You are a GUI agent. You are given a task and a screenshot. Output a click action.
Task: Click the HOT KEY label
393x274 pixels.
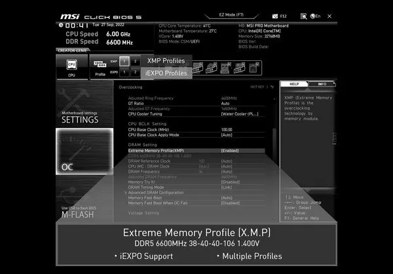(257, 87)
